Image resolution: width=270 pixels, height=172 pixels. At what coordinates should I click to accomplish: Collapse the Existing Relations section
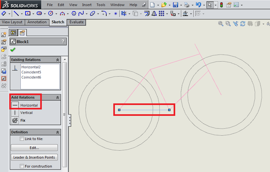(x=58, y=60)
